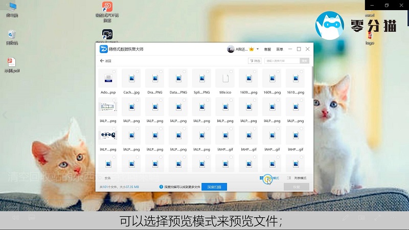Select the Data...PNG image file icon
Screen dimensions: 409x230
click(x=178, y=78)
